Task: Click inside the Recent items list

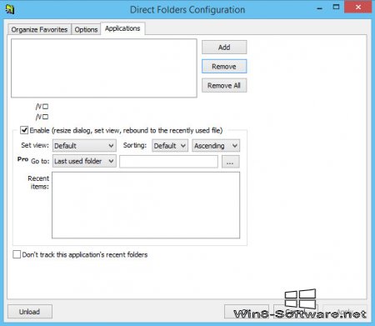Action: coord(146,205)
